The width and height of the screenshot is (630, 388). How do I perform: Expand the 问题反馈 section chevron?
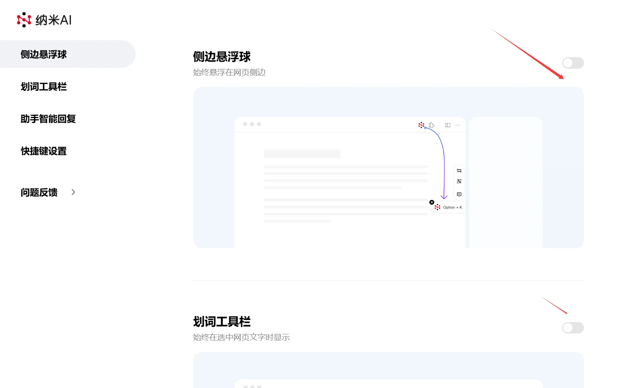(x=73, y=192)
